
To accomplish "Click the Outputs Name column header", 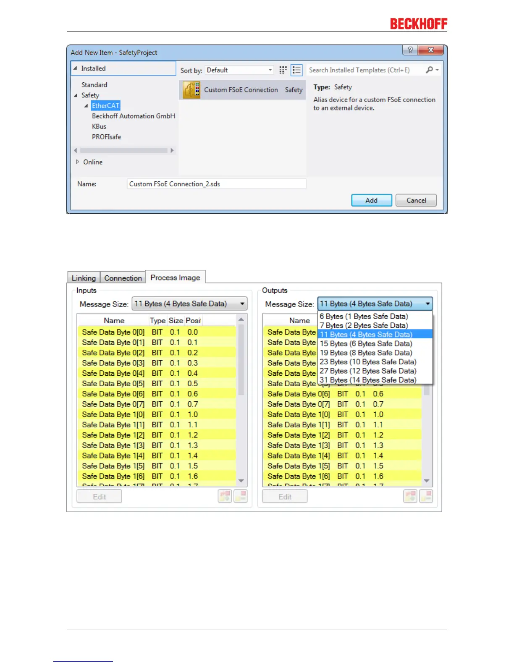I will click(299, 320).
